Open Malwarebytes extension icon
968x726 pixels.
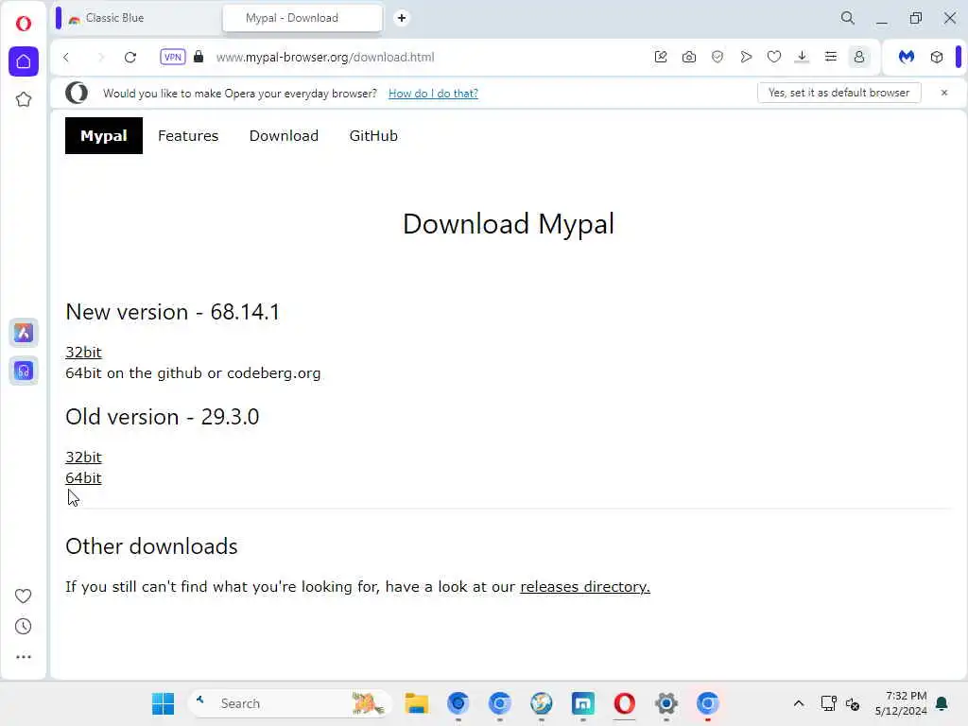click(x=907, y=58)
